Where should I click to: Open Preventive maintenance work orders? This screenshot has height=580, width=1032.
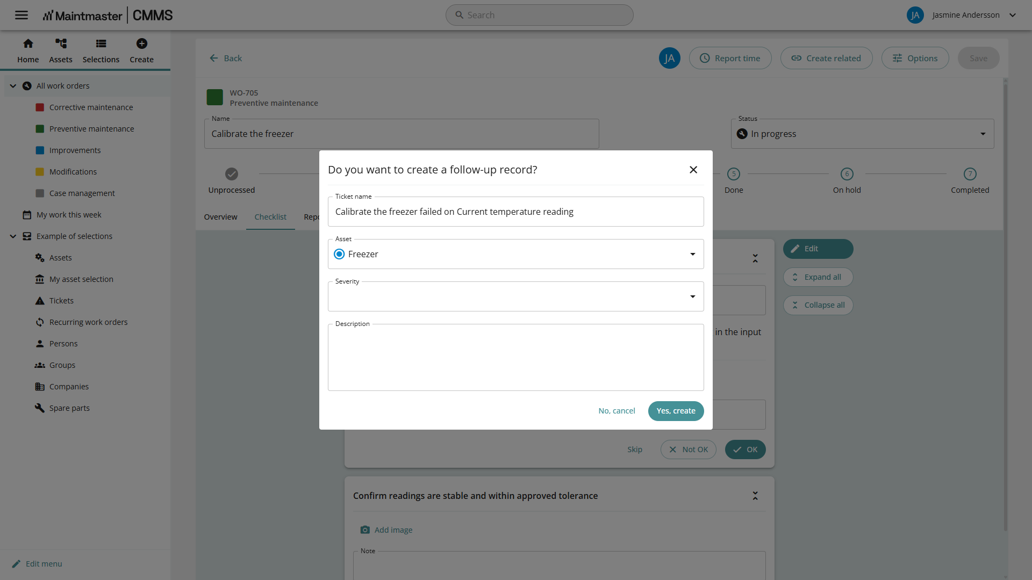coord(91,129)
